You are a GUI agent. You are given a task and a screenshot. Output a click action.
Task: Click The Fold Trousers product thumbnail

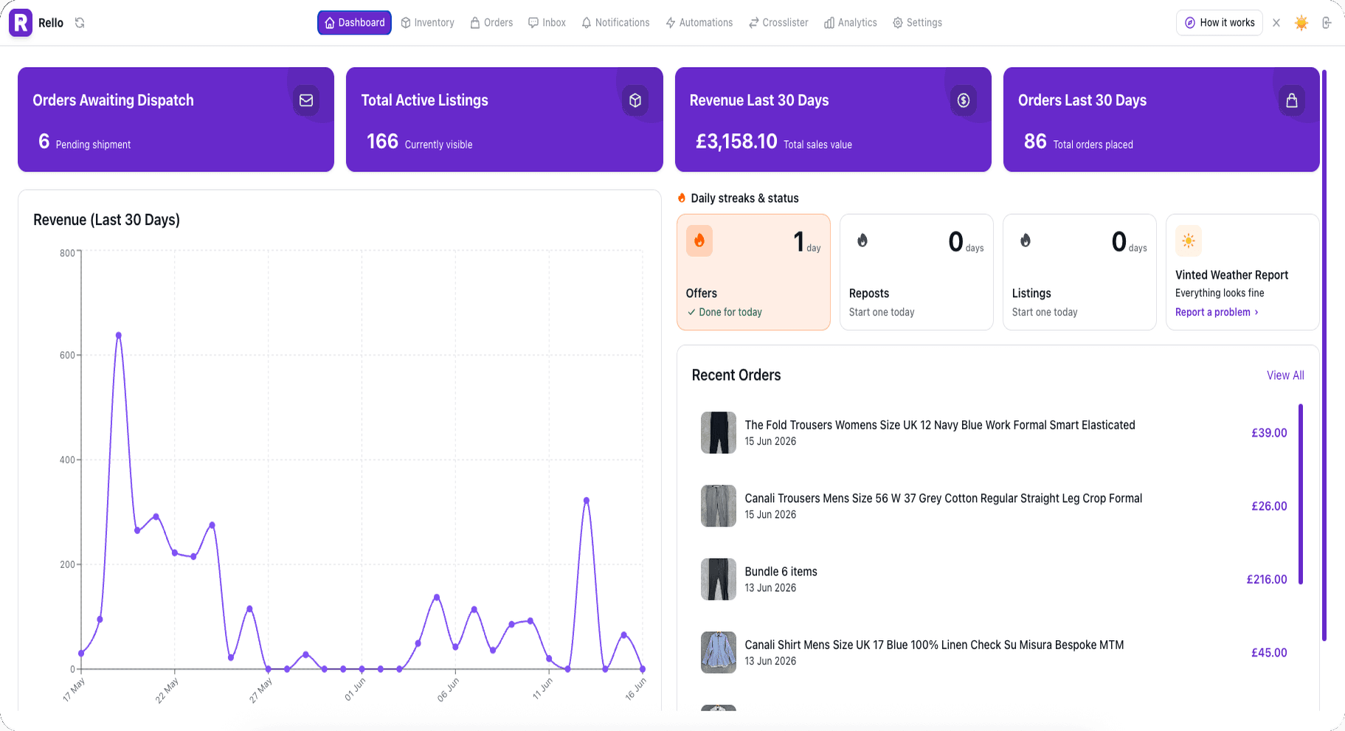click(719, 432)
